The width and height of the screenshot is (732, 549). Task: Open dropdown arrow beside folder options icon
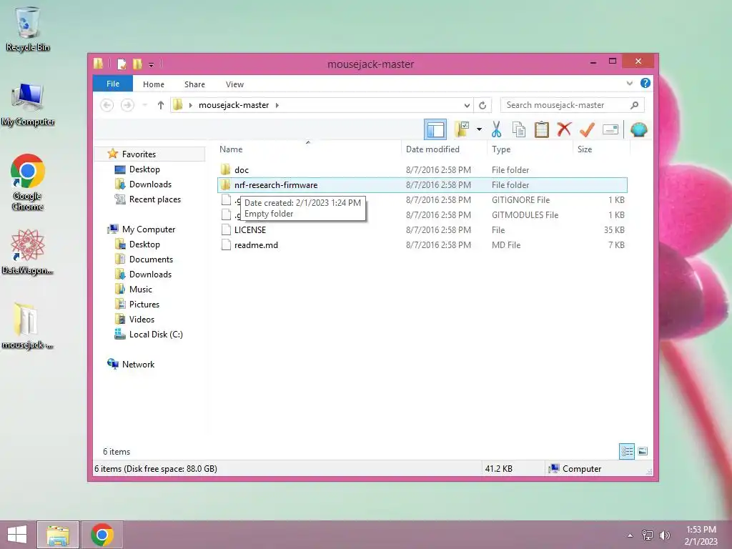point(479,129)
